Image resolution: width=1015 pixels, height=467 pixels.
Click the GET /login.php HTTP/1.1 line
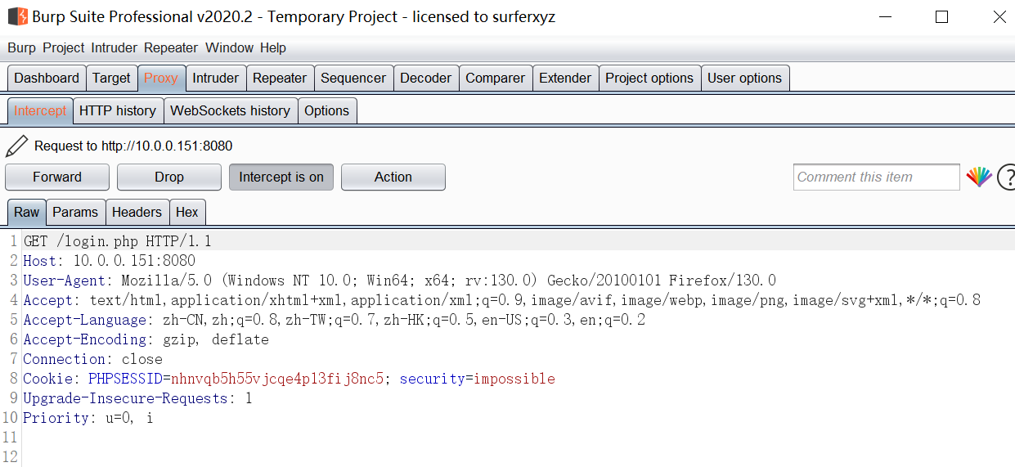pos(118,241)
